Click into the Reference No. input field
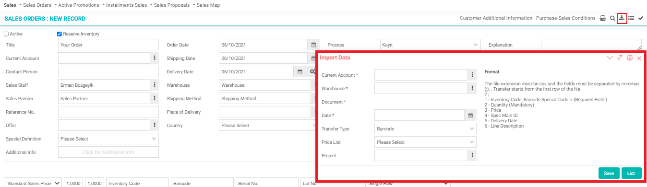This screenshot has width=647, height=187. 108,112
